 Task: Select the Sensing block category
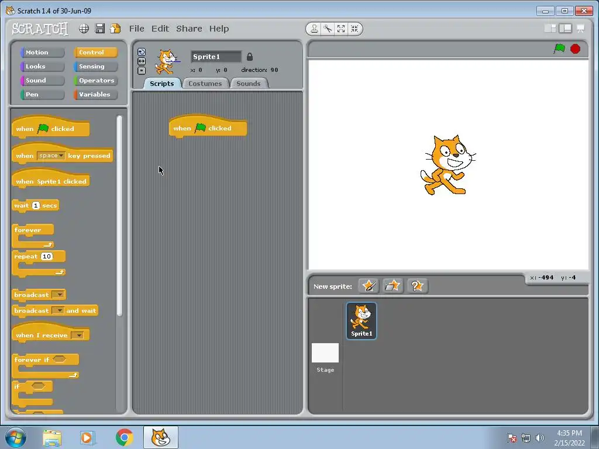coord(96,67)
